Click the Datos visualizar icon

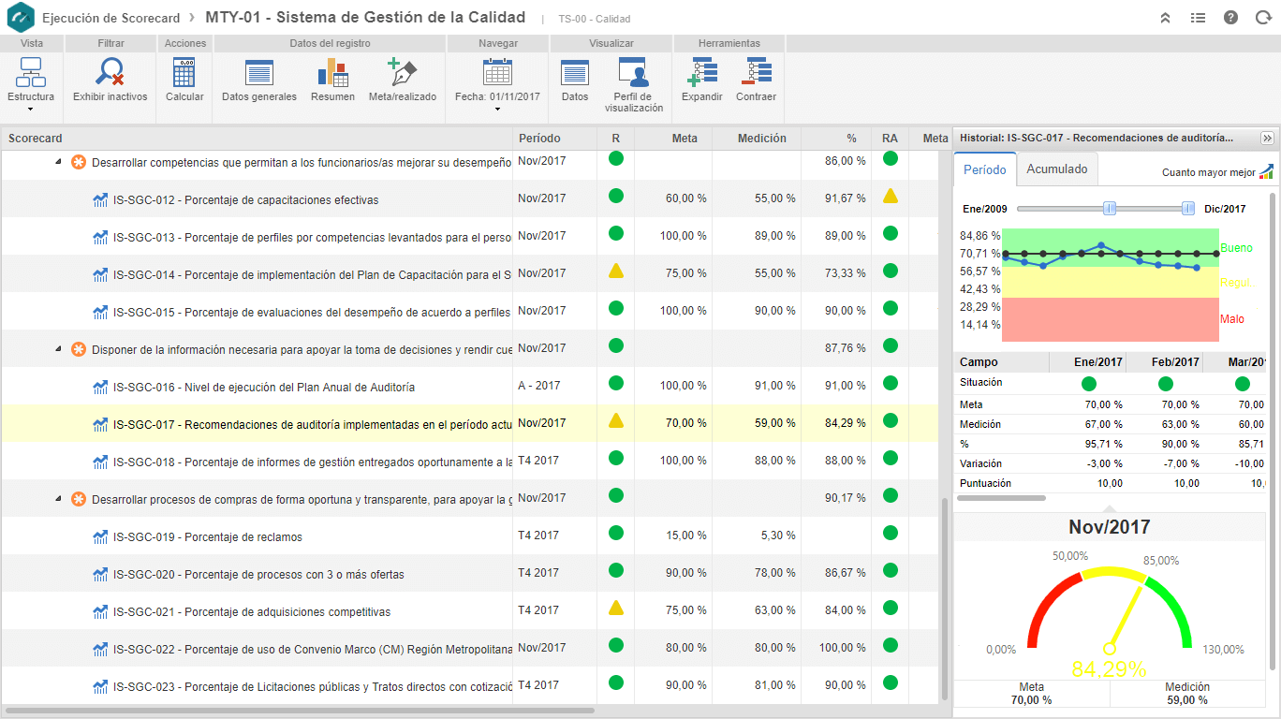(575, 73)
